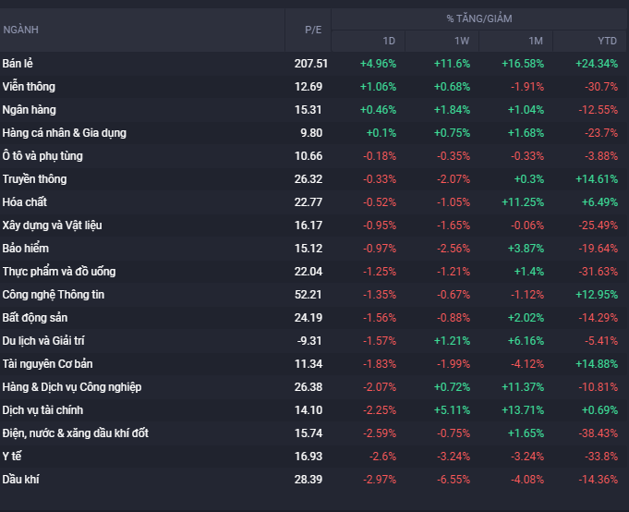
Task: Open the Bất động sản sector
Action: [35, 318]
